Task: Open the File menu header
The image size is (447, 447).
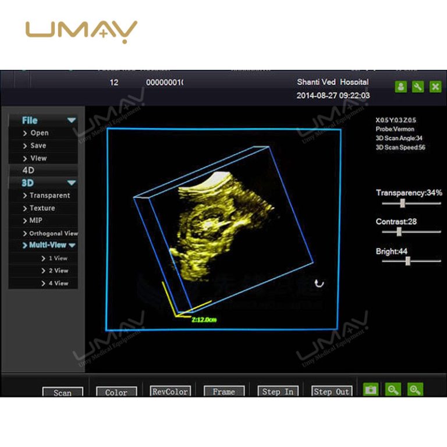Action: [x=43, y=120]
